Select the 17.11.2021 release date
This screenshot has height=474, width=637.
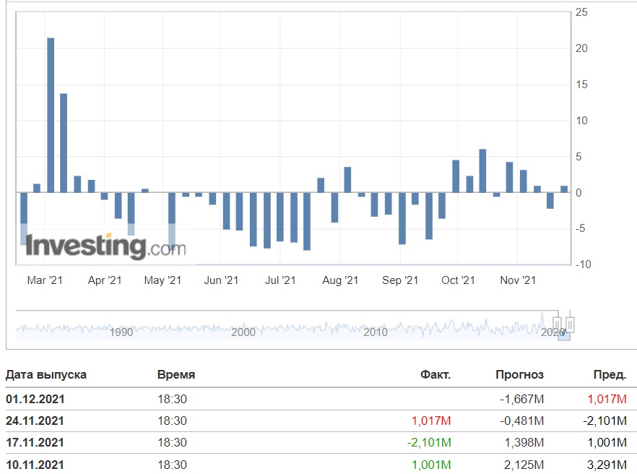[x=35, y=442]
